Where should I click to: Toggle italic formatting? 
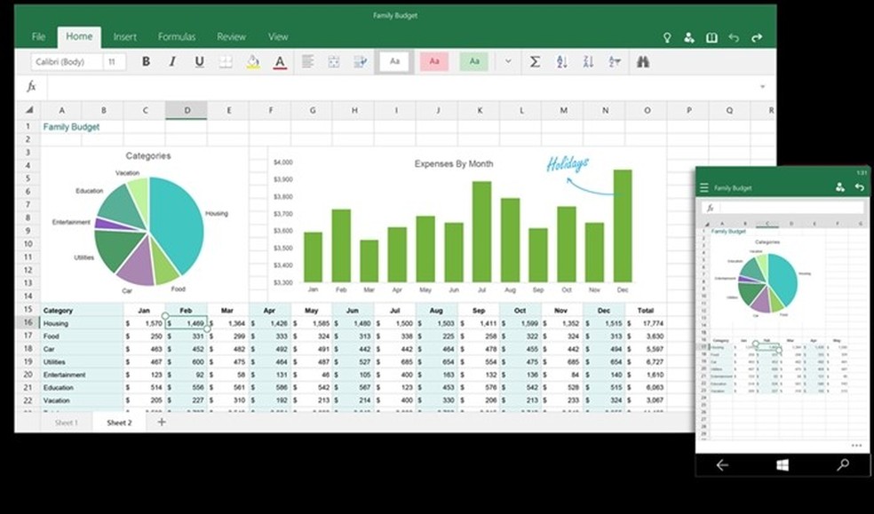[171, 61]
